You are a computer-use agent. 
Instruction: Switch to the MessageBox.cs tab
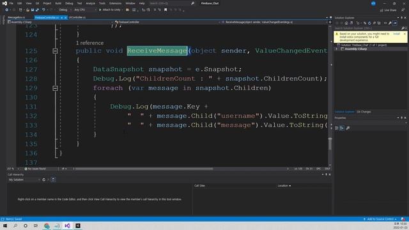tap(17, 17)
